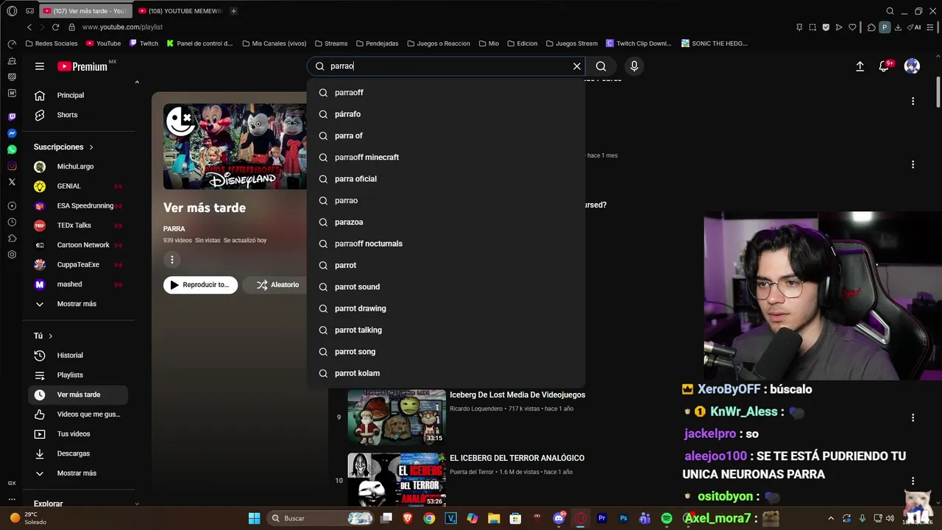Image resolution: width=942 pixels, height=530 pixels.
Task: Open Premiere Pro from the taskbar
Action: tap(602, 518)
